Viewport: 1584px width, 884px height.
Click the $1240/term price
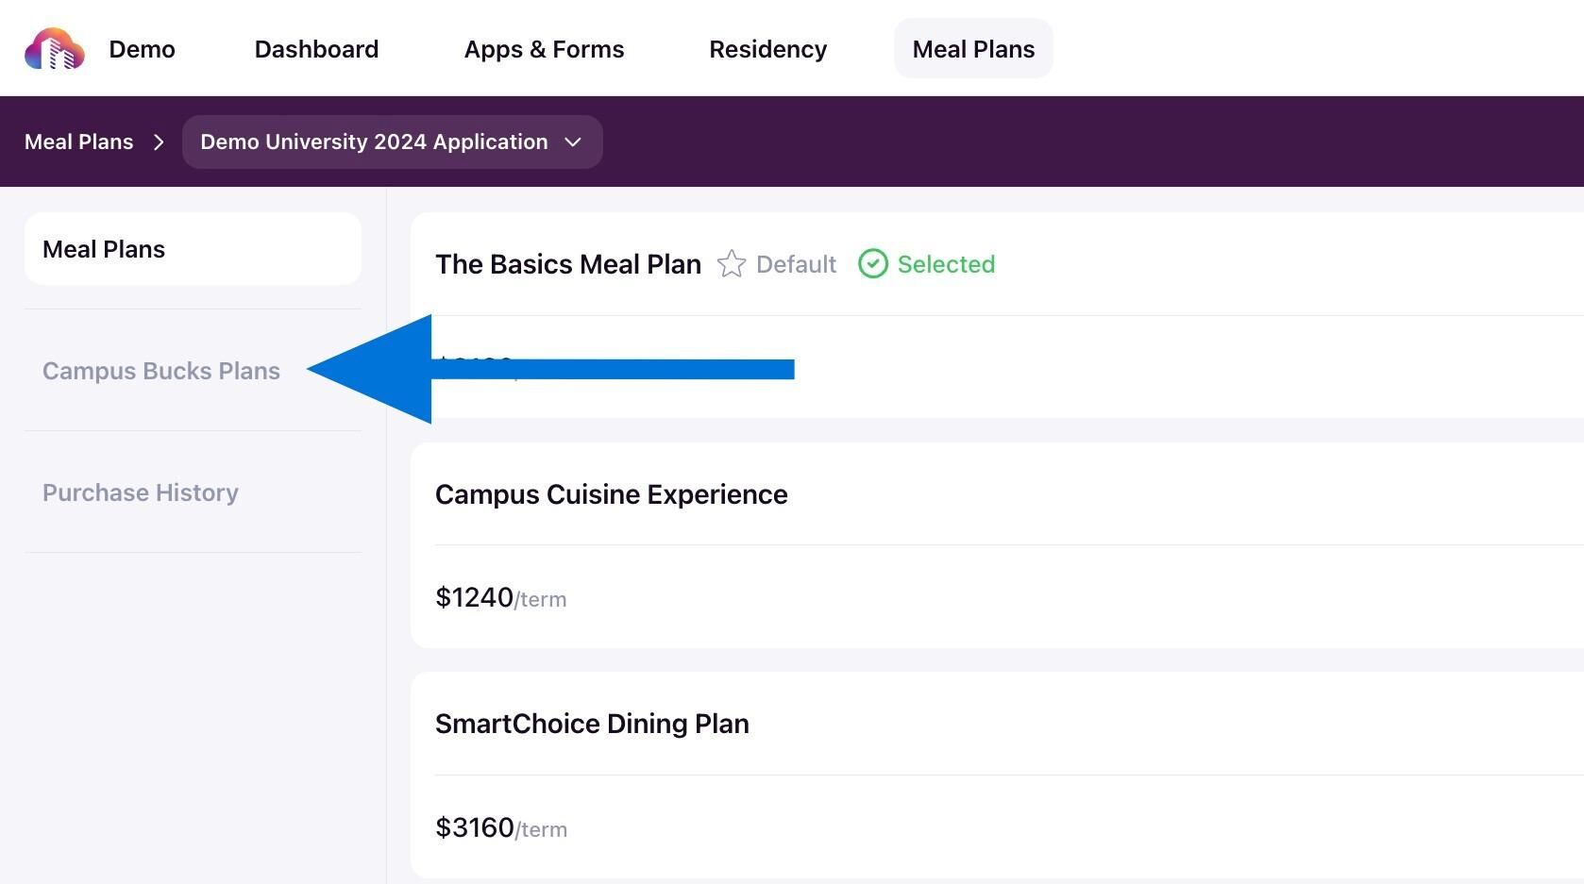pos(501,598)
